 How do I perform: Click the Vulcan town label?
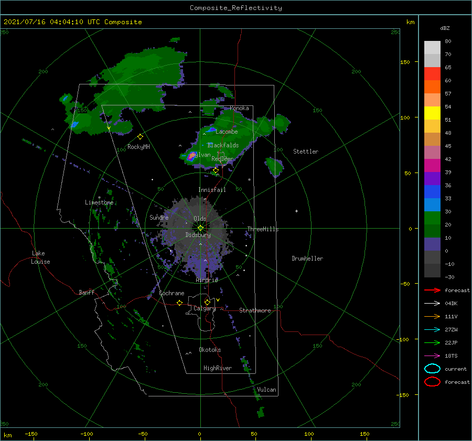coord(266,390)
